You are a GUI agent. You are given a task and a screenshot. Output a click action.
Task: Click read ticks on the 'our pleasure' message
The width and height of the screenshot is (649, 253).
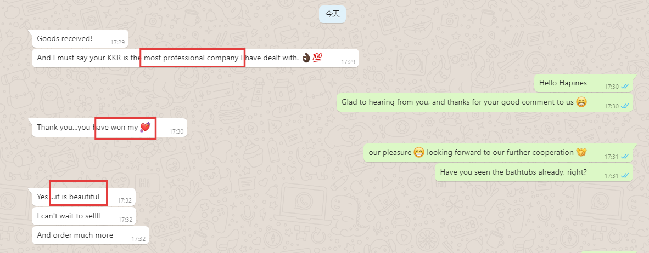pos(625,157)
